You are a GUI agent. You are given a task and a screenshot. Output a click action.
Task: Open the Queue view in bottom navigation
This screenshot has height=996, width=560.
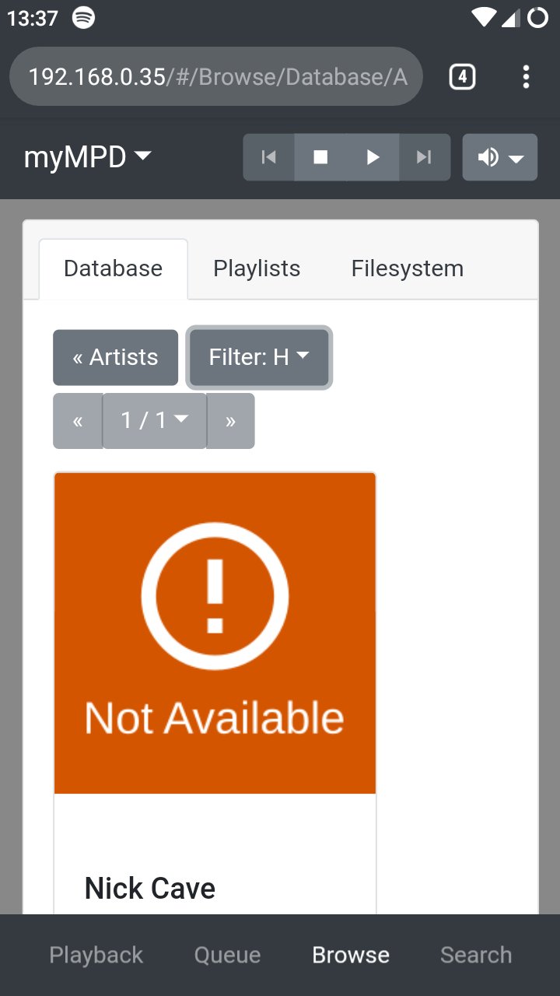[227, 955]
